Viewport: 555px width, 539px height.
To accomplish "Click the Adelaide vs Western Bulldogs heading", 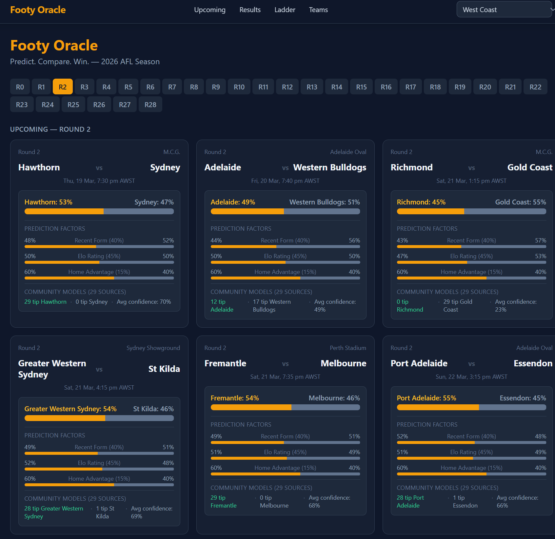I will 285,167.
